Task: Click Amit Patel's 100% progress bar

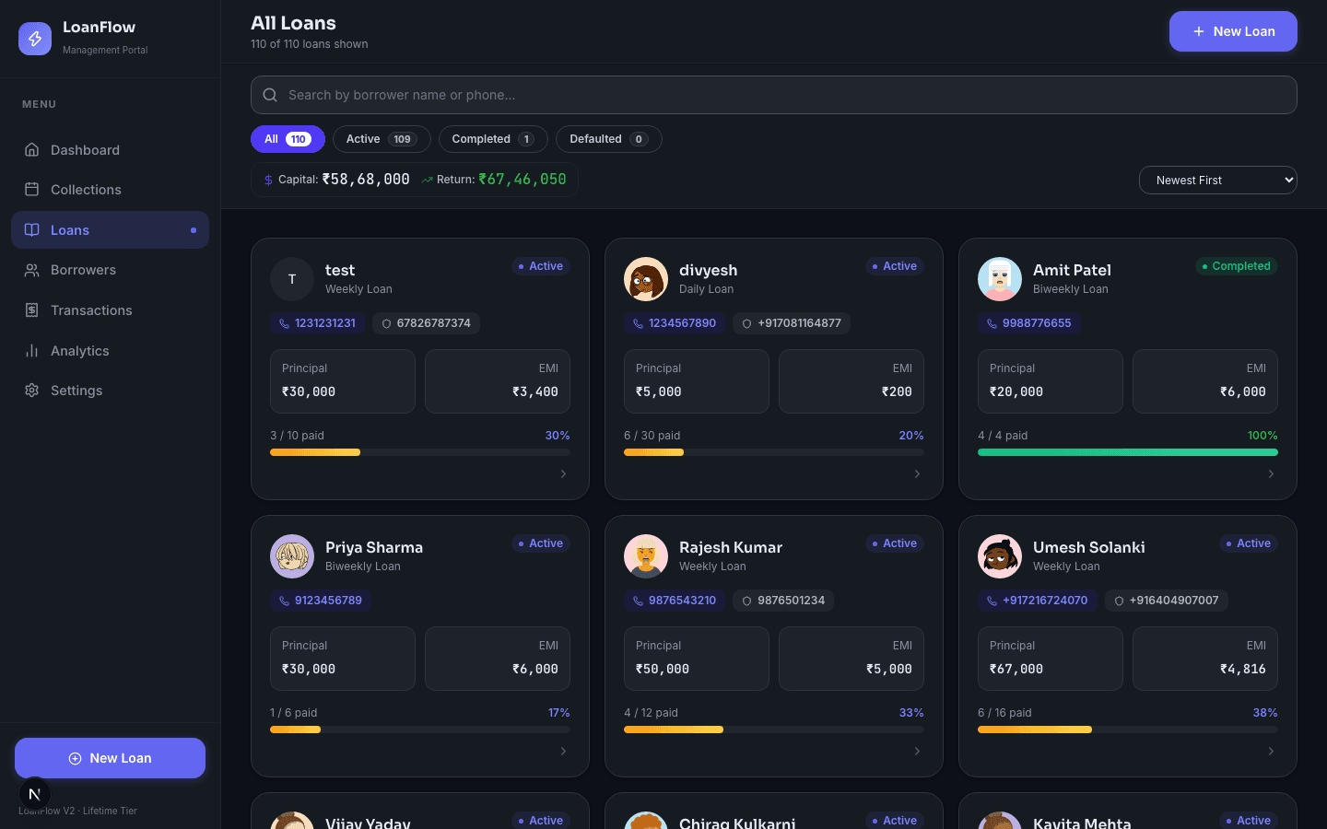Action: point(1128,452)
